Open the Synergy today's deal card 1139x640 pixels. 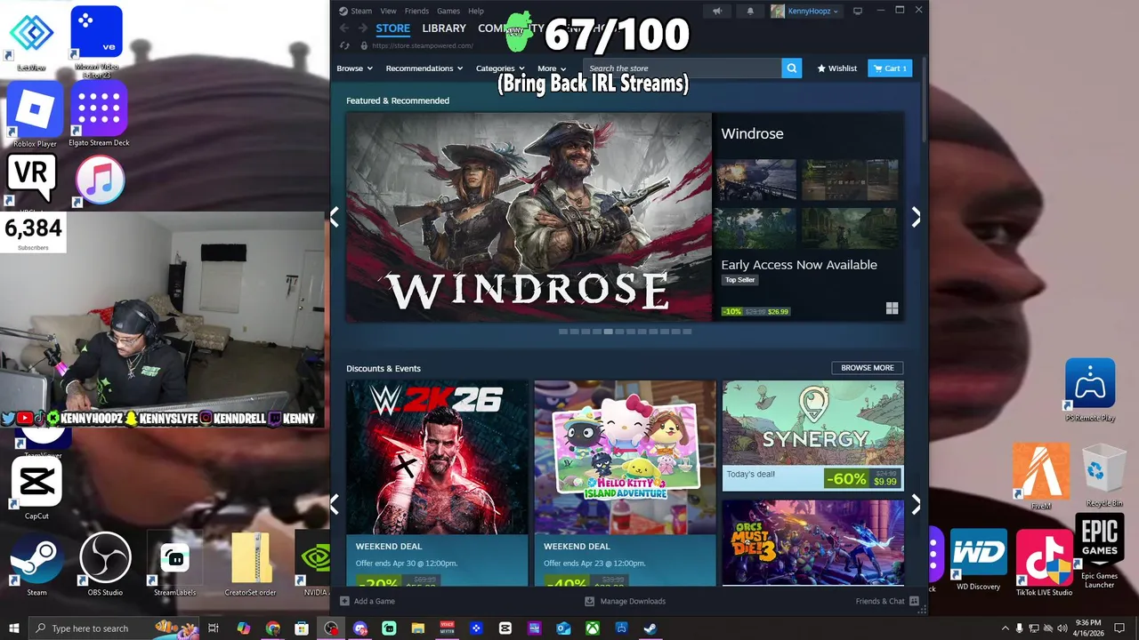click(813, 436)
